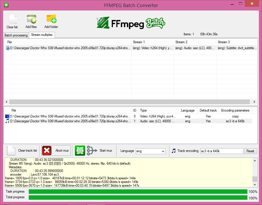Click the green FFmpeg Start mux icon
Screen dimensions: 262x205
tap(80, 151)
